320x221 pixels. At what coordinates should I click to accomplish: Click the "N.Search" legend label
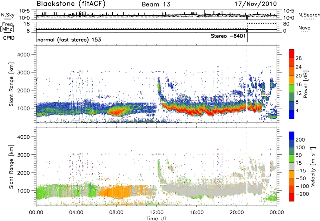click(309, 15)
